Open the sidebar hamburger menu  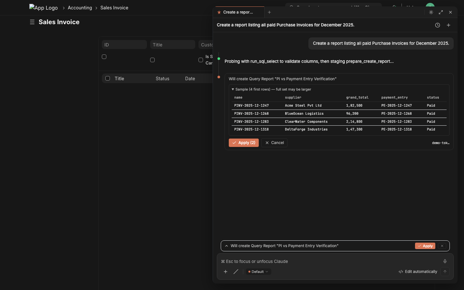pos(32,22)
